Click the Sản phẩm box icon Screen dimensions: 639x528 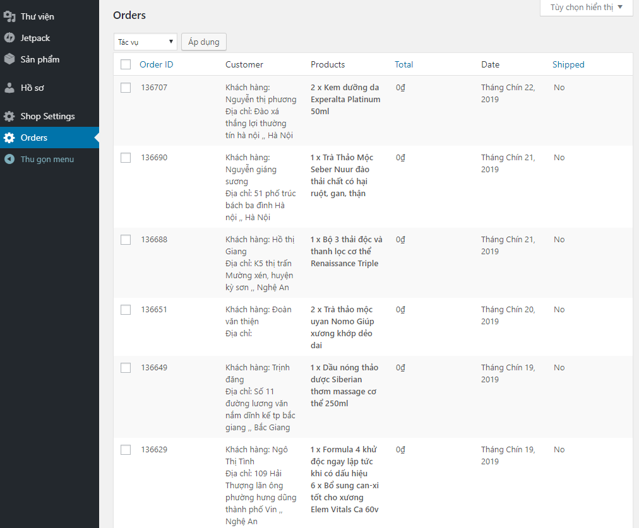9,59
